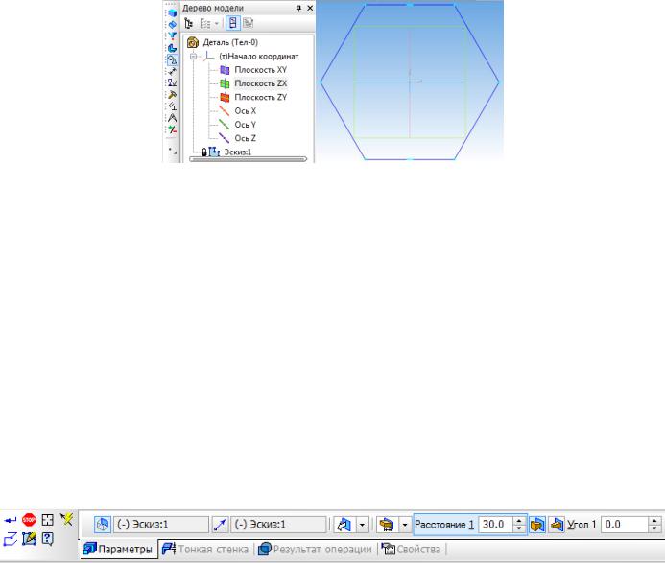This screenshot has height=563, width=665.
Task: Increase Расстояние 1 with up spinner
Action: click(x=519, y=521)
